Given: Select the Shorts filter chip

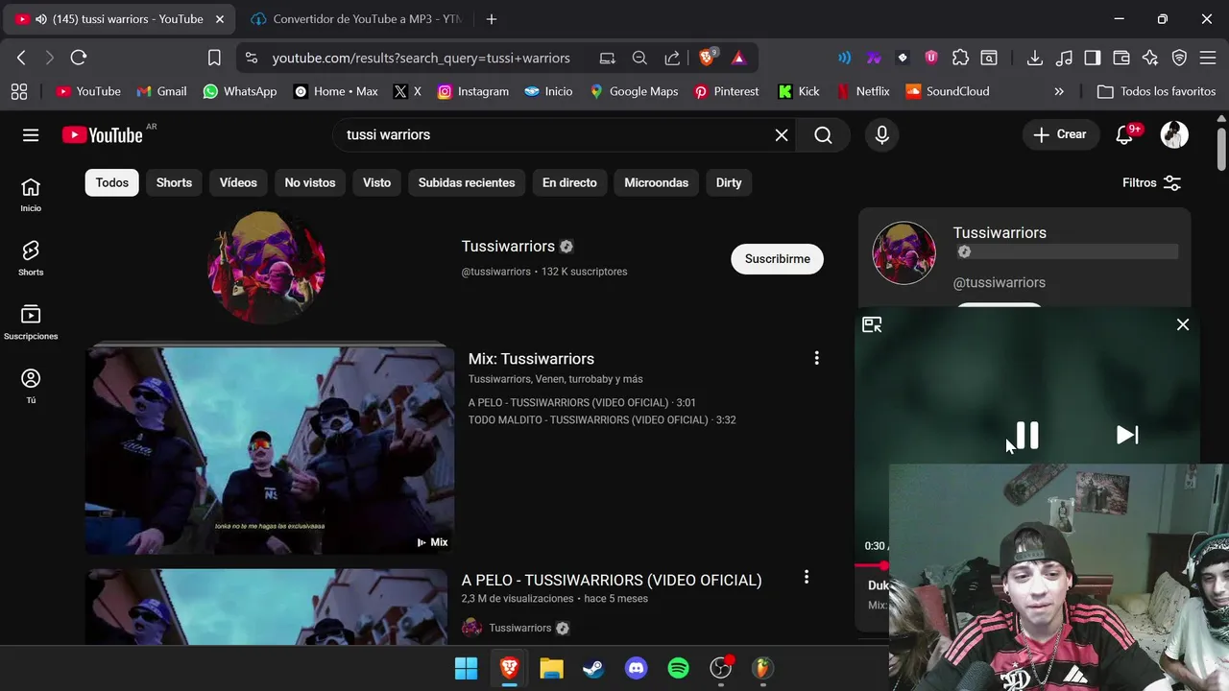Looking at the screenshot, I should [174, 182].
